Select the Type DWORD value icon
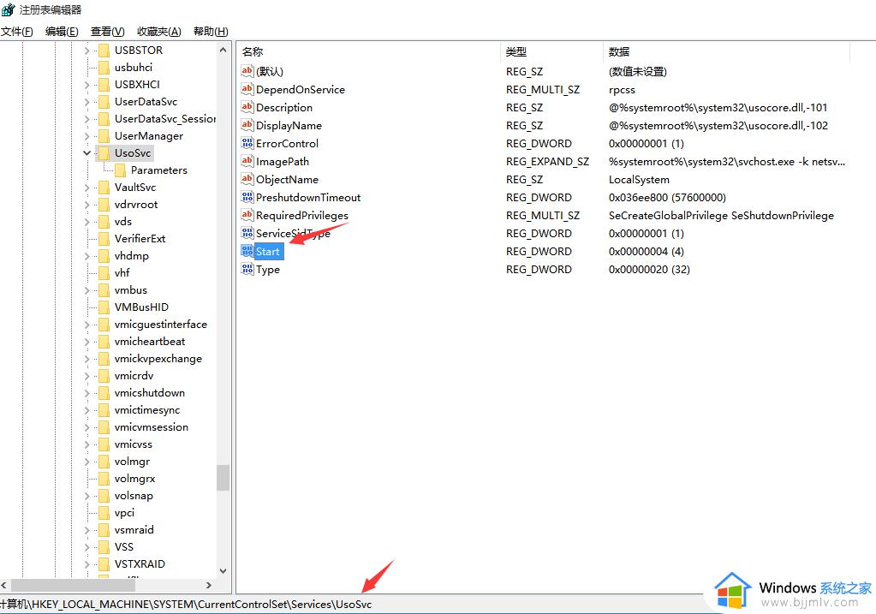This screenshot has width=876, height=614. click(247, 269)
